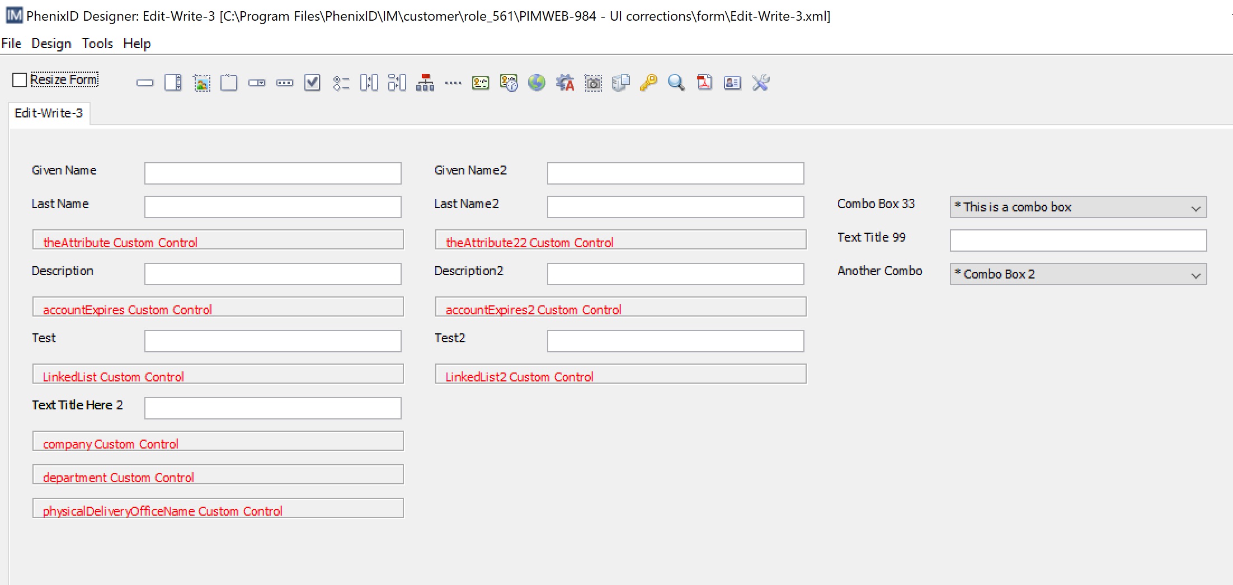Select the Edit-Write-3 tab
This screenshot has height=585, width=1233.
[49, 113]
